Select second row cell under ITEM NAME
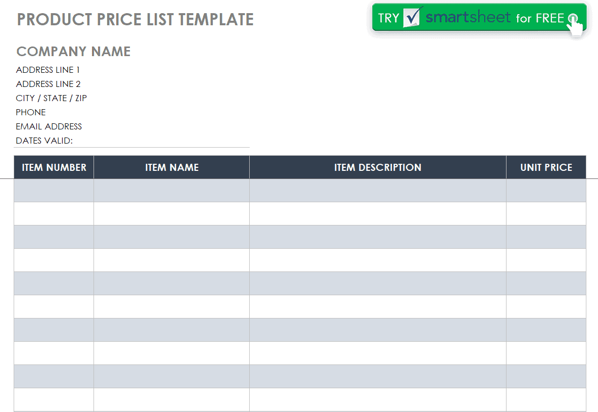 [x=172, y=214]
